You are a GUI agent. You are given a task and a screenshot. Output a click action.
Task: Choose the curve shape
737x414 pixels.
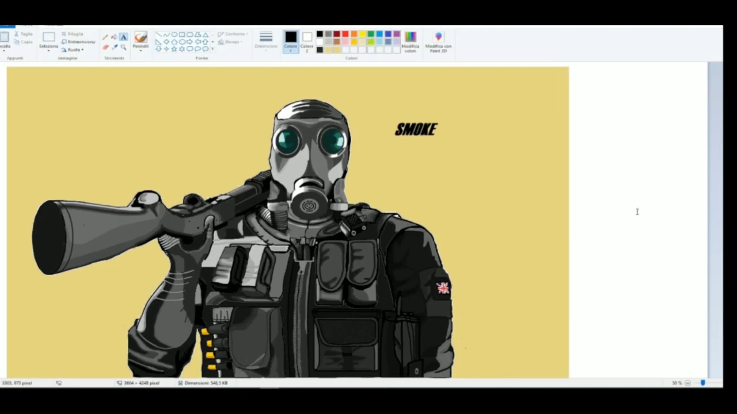pyautogui.click(x=166, y=34)
